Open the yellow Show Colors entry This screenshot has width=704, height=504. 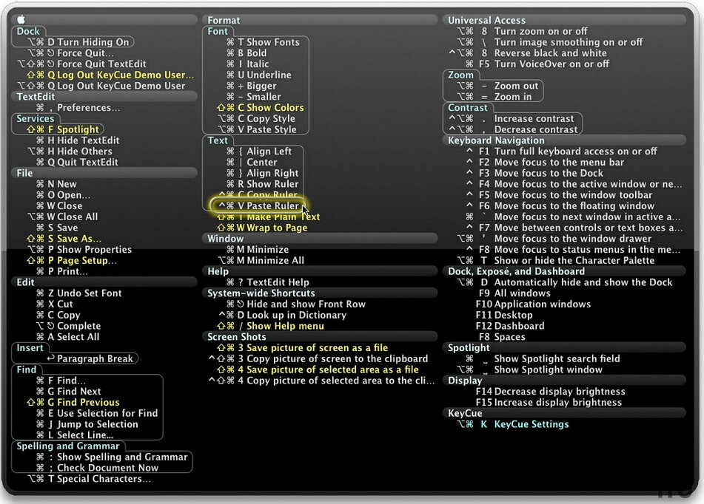click(260, 108)
